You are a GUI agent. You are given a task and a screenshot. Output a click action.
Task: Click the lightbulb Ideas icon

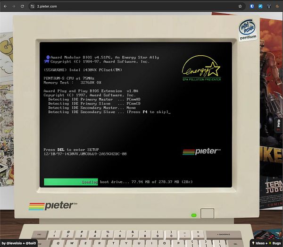coord(253,243)
